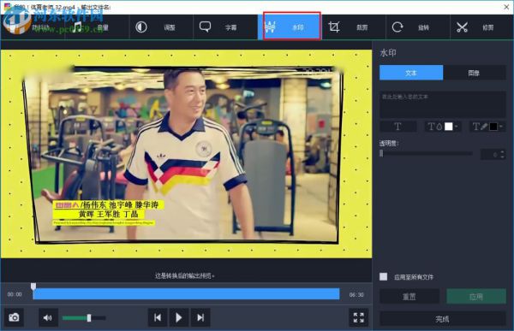Switch to the 调整 adjust tab
This screenshot has width=514, height=331.
click(161, 27)
